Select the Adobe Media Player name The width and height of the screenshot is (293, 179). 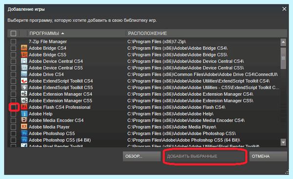pyautogui.click(x=49, y=127)
